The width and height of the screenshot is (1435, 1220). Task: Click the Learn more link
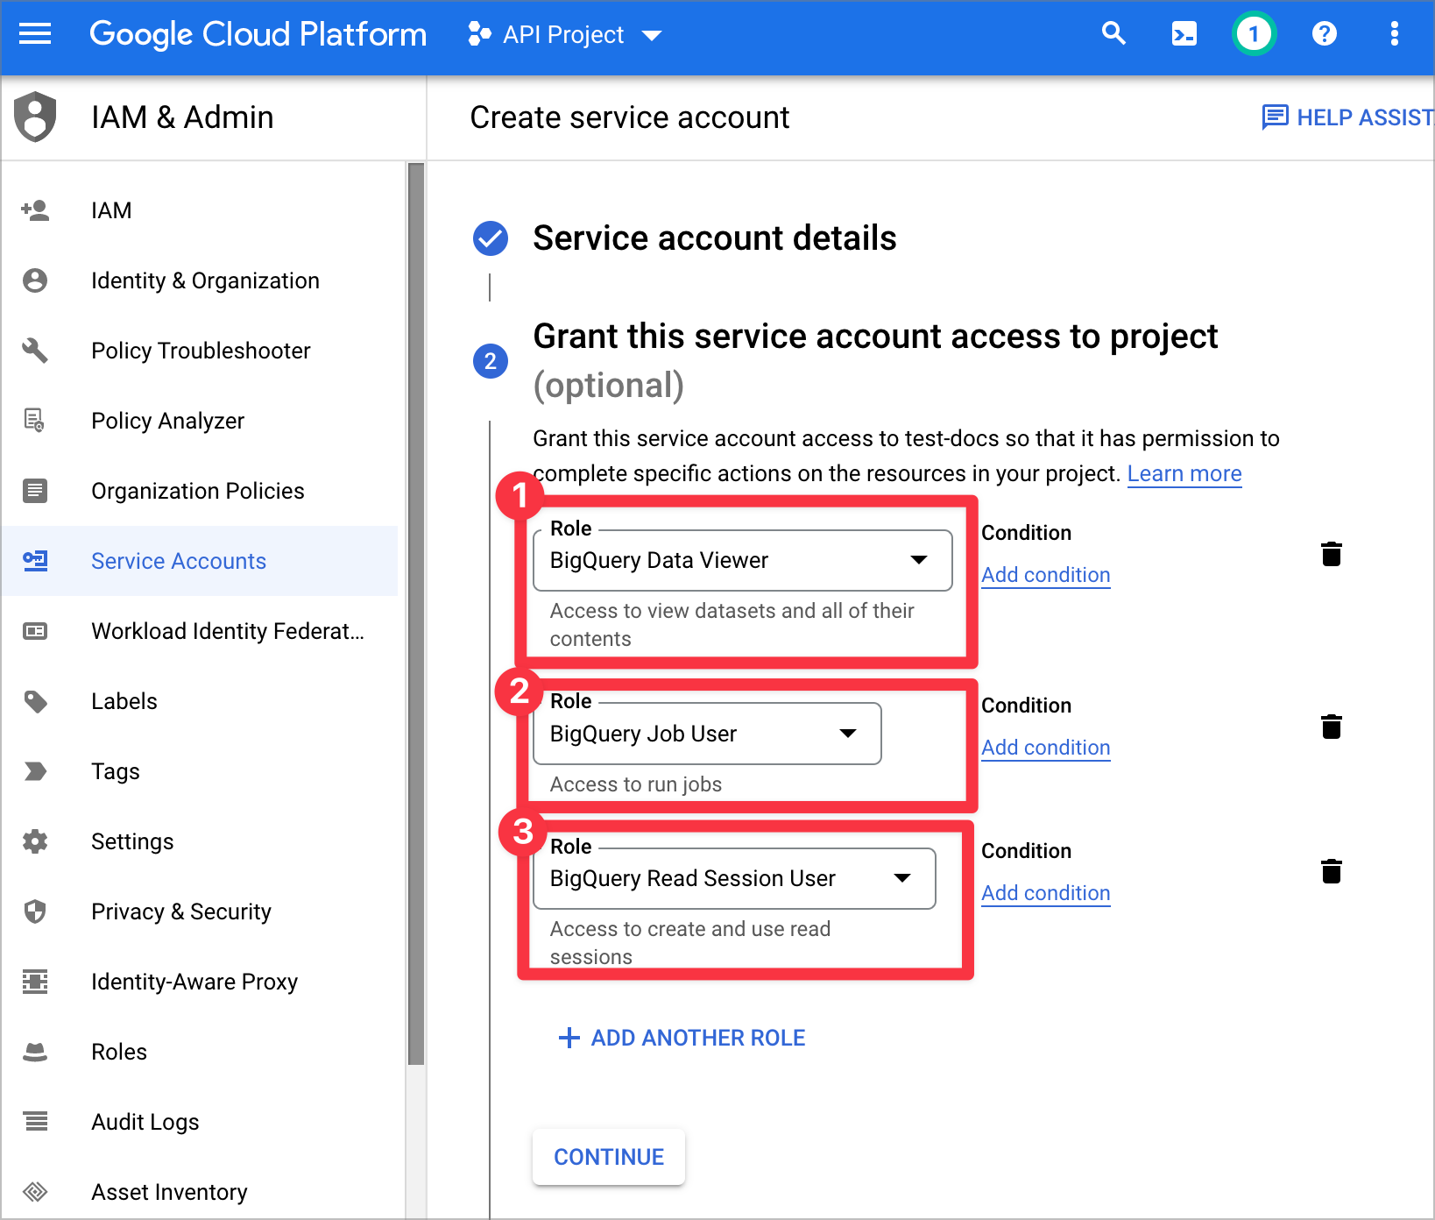[x=1184, y=473]
